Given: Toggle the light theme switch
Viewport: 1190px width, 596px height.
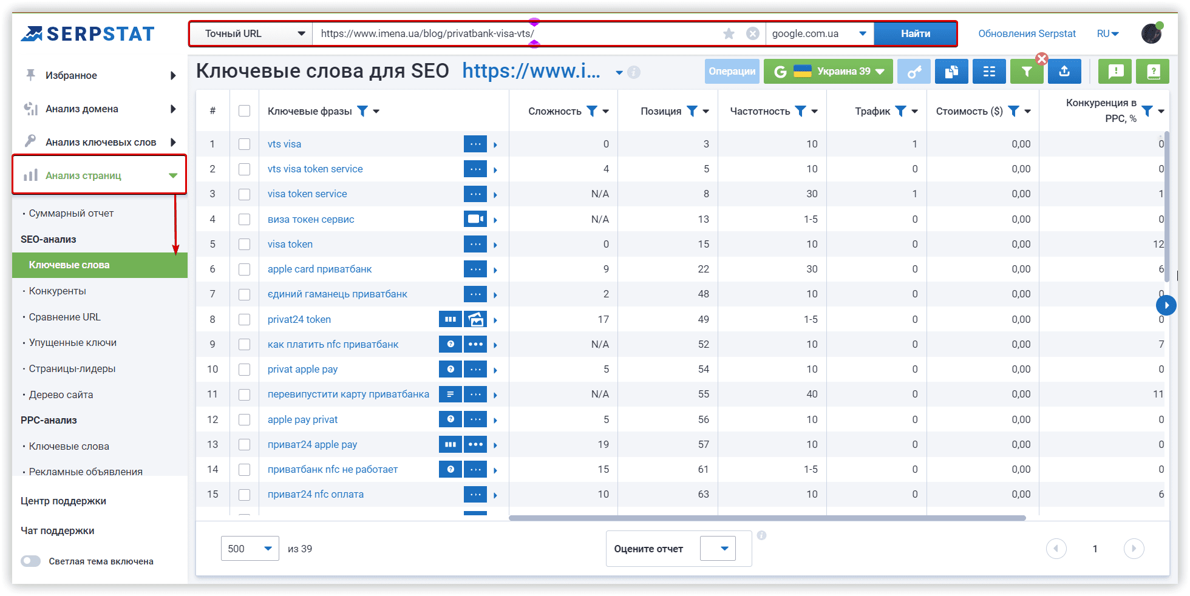Looking at the screenshot, I should (x=31, y=561).
